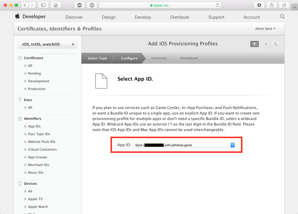Open the iOS, tvOS, watchOS platform dropdown
298x214 pixels.
[48, 44]
